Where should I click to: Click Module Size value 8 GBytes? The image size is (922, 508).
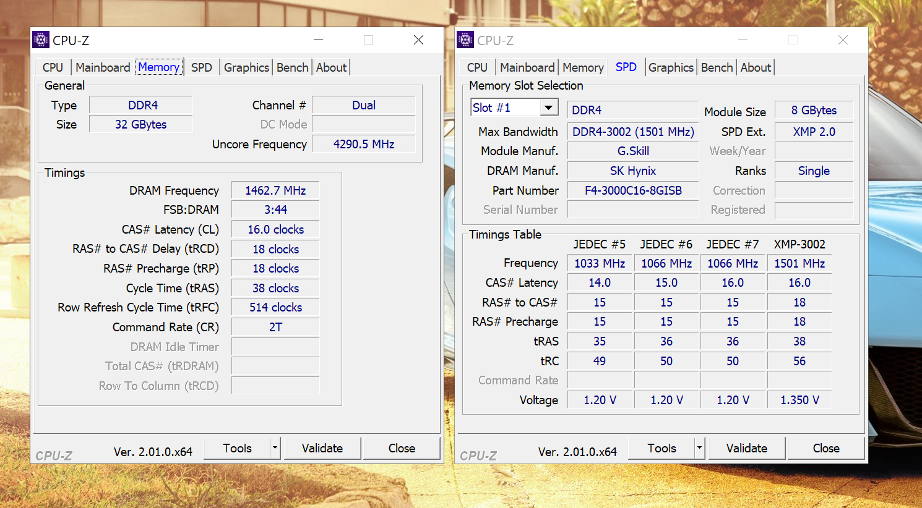(x=814, y=110)
